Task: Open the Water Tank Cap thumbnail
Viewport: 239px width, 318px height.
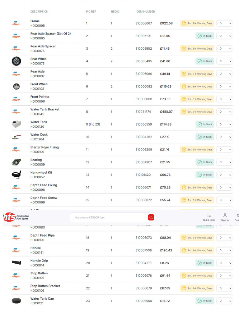Action: (16, 301)
